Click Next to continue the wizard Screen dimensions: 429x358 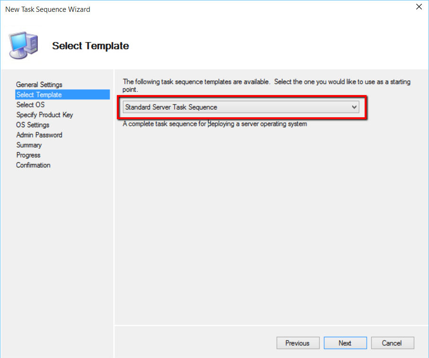click(x=345, y=343)
